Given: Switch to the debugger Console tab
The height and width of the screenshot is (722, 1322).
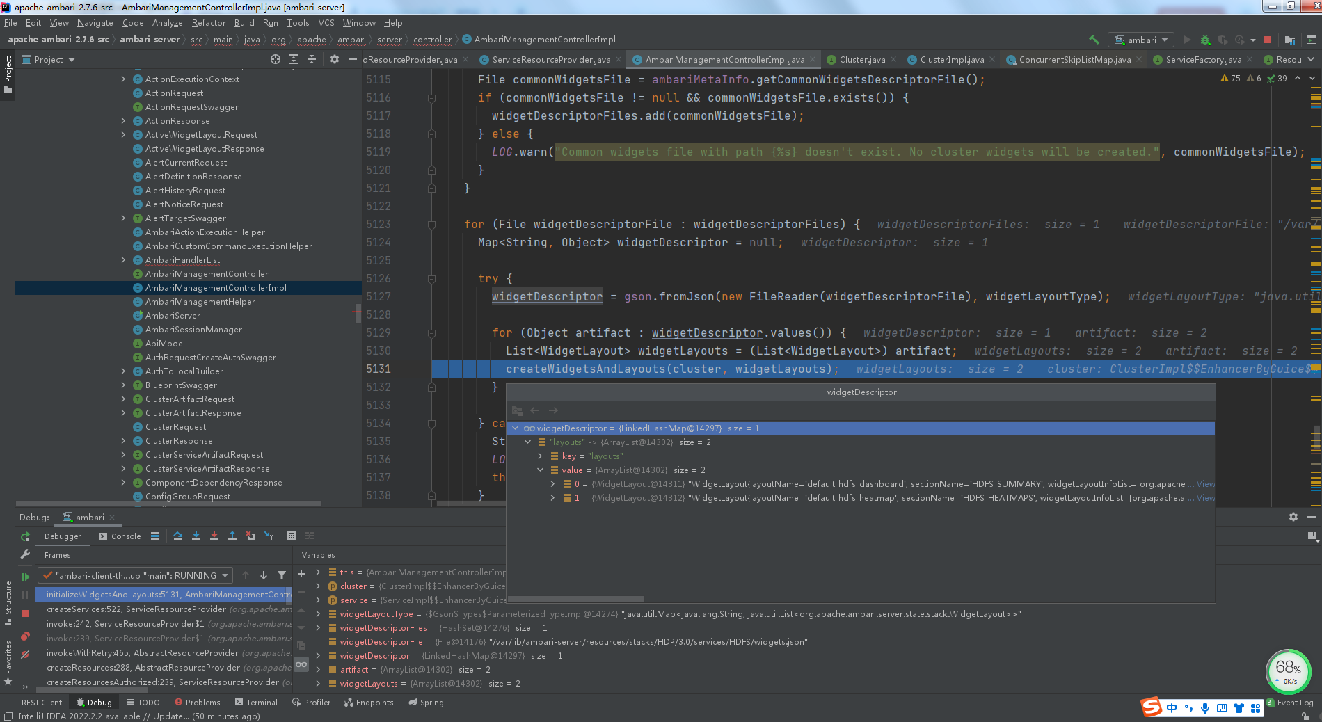Looking at the screenshot, I should tap(120, 536).
